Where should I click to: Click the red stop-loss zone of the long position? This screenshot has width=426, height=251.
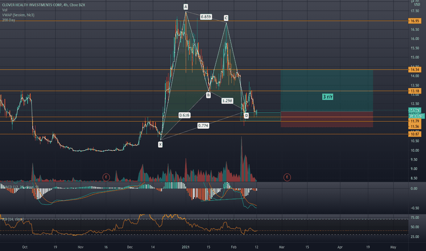point(326,120)
